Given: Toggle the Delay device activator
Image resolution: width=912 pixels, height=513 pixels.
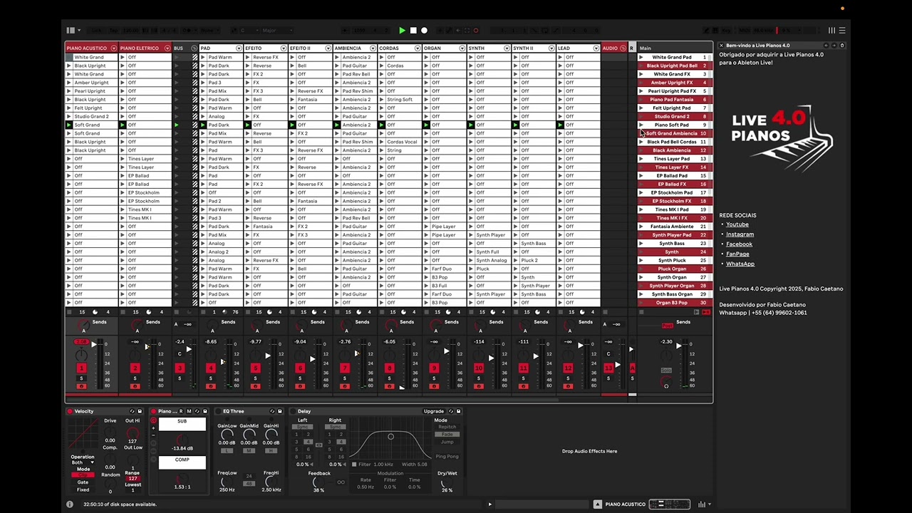Looking at the screenshot, I should coord(293,411).
